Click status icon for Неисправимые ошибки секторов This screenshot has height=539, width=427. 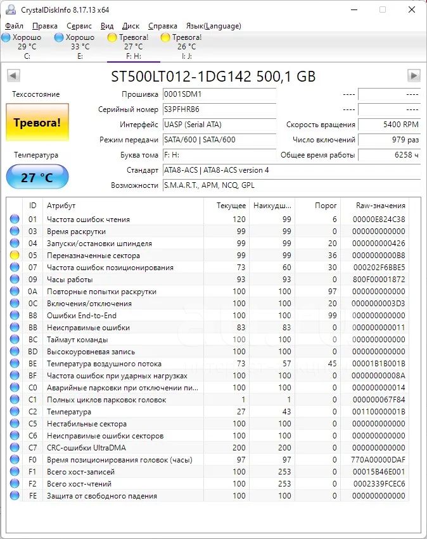pos(15,435)
